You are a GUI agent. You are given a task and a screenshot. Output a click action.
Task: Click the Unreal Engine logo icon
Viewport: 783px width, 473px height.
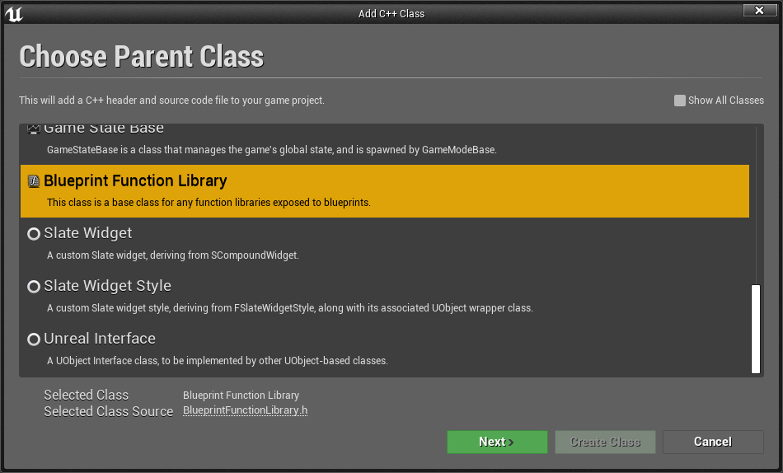[x=13, y=13]
